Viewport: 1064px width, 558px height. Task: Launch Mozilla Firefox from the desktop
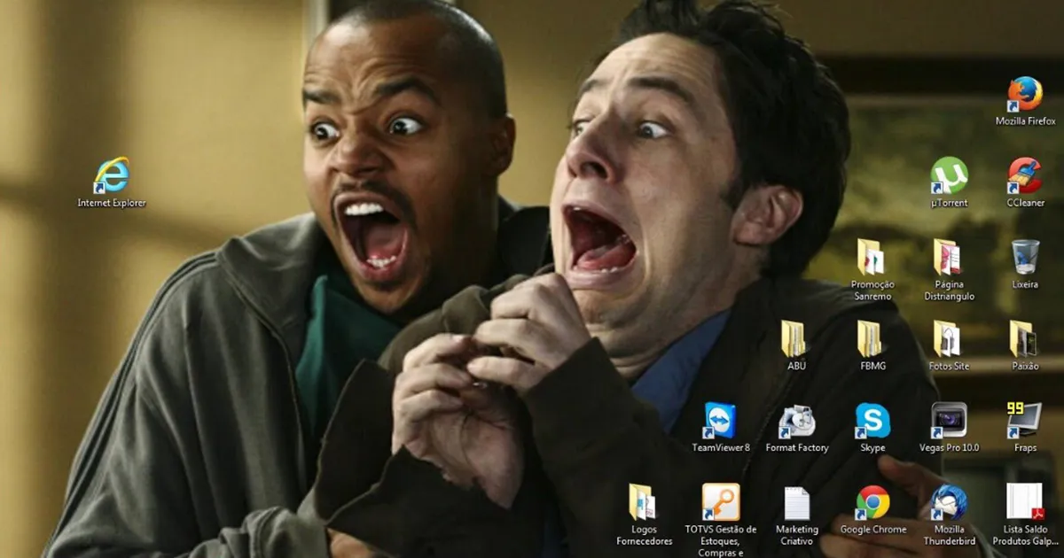(x=1025, y=101)
